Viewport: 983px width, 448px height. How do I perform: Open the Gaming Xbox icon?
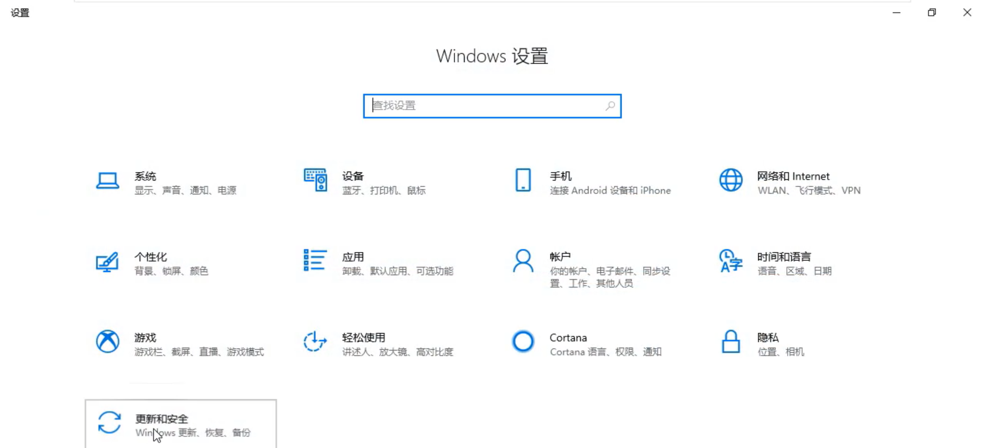[x=108, y=341]
